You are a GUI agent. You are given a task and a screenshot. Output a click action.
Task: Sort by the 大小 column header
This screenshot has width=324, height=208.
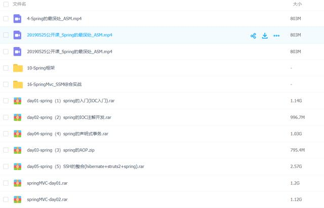[x=297, y=4]
